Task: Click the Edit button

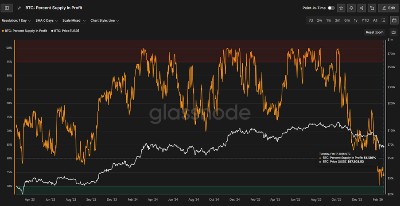Action: coord(388,8)
